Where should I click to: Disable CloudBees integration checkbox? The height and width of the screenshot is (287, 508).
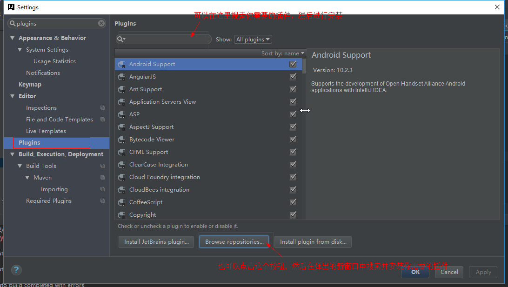click(x=293, y=189)
